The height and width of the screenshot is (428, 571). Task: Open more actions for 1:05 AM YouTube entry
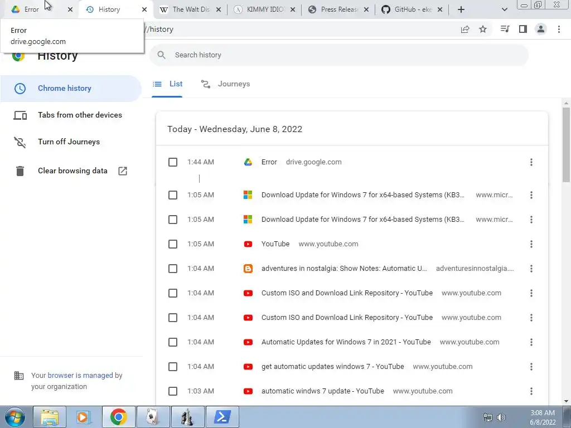click(531, 244)
